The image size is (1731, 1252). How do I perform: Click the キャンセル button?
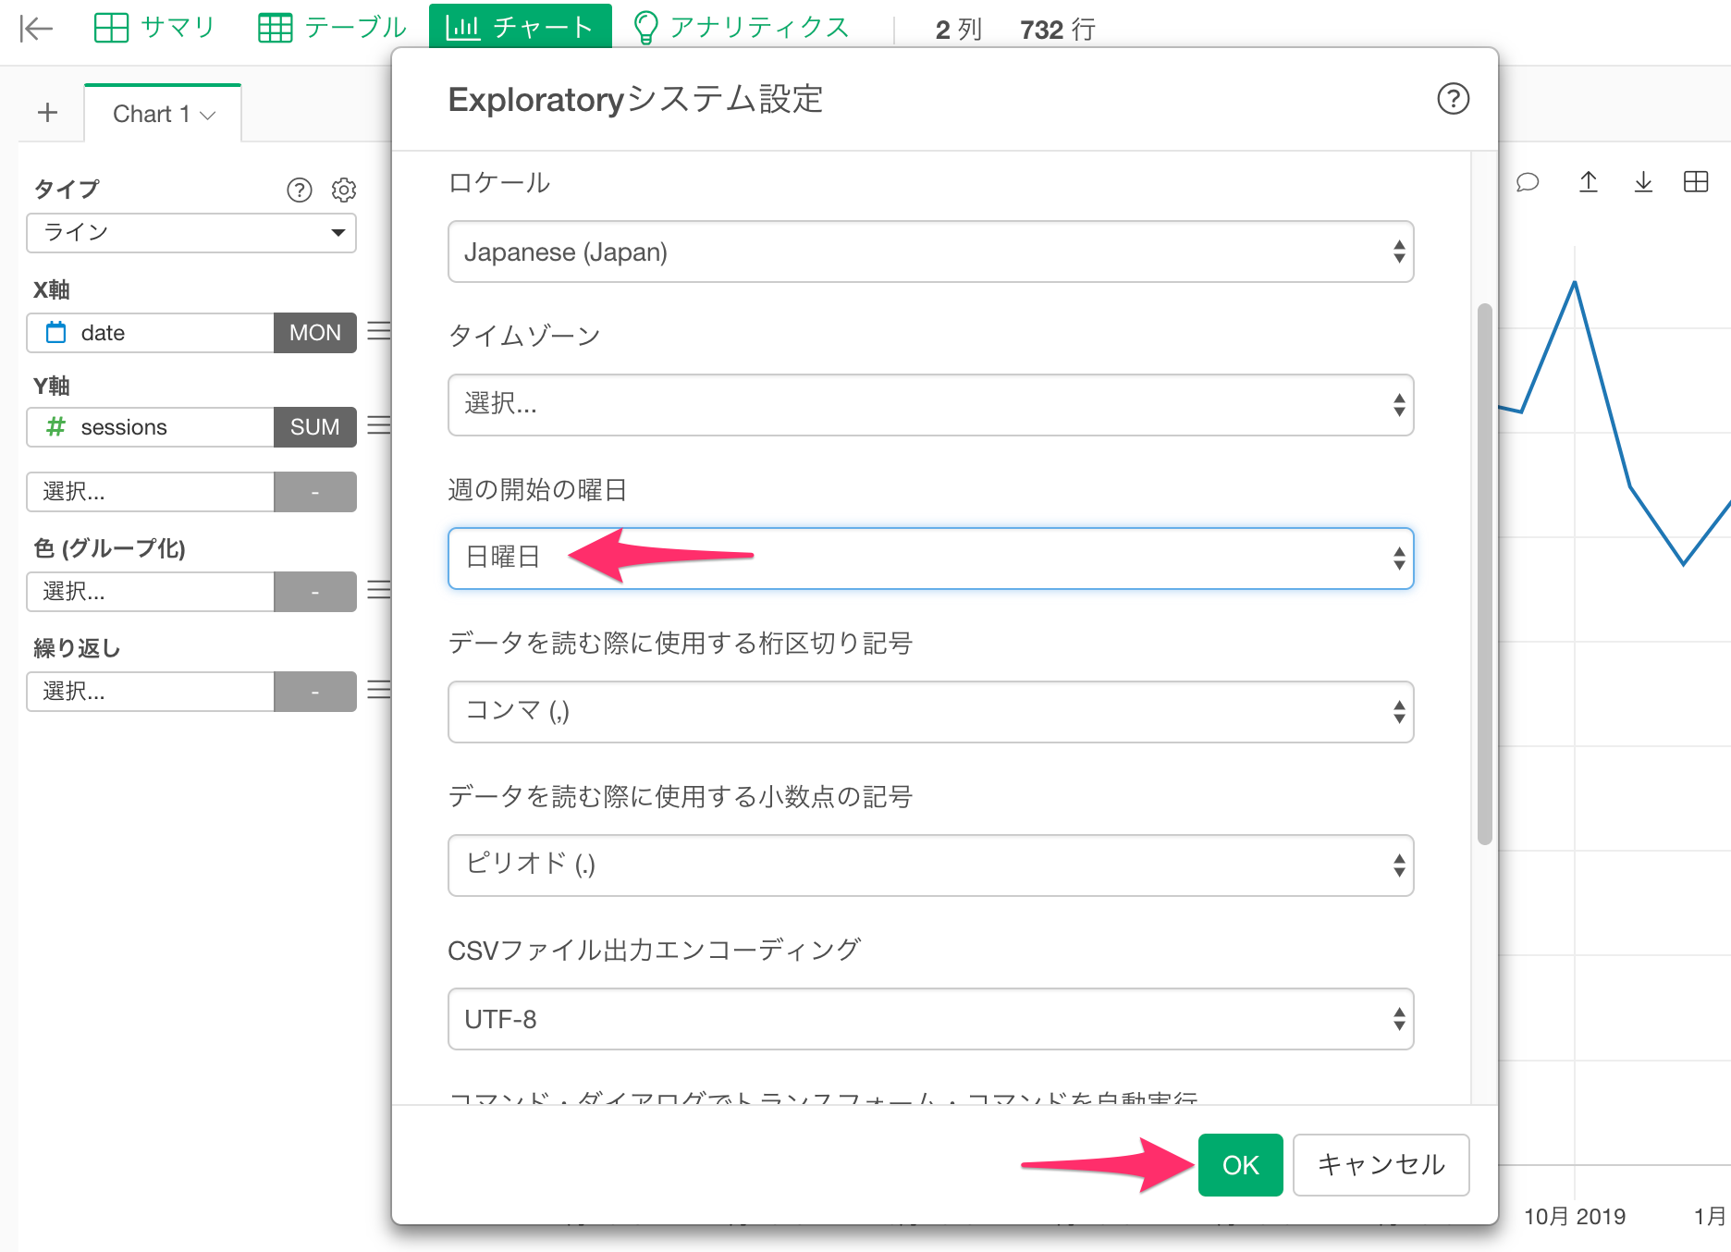(x=1381, y=1165)
